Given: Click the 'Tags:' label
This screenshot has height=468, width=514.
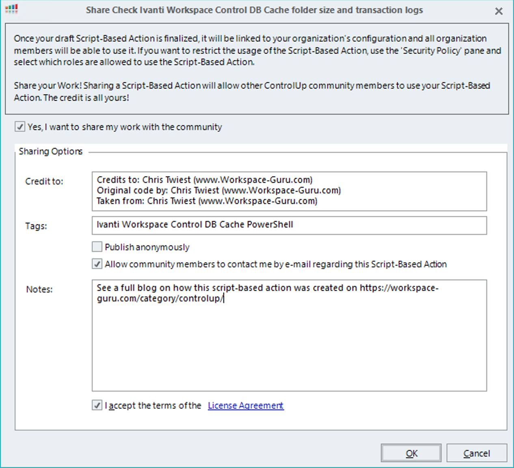Looking at the screenshot, I should click(36, 226).
